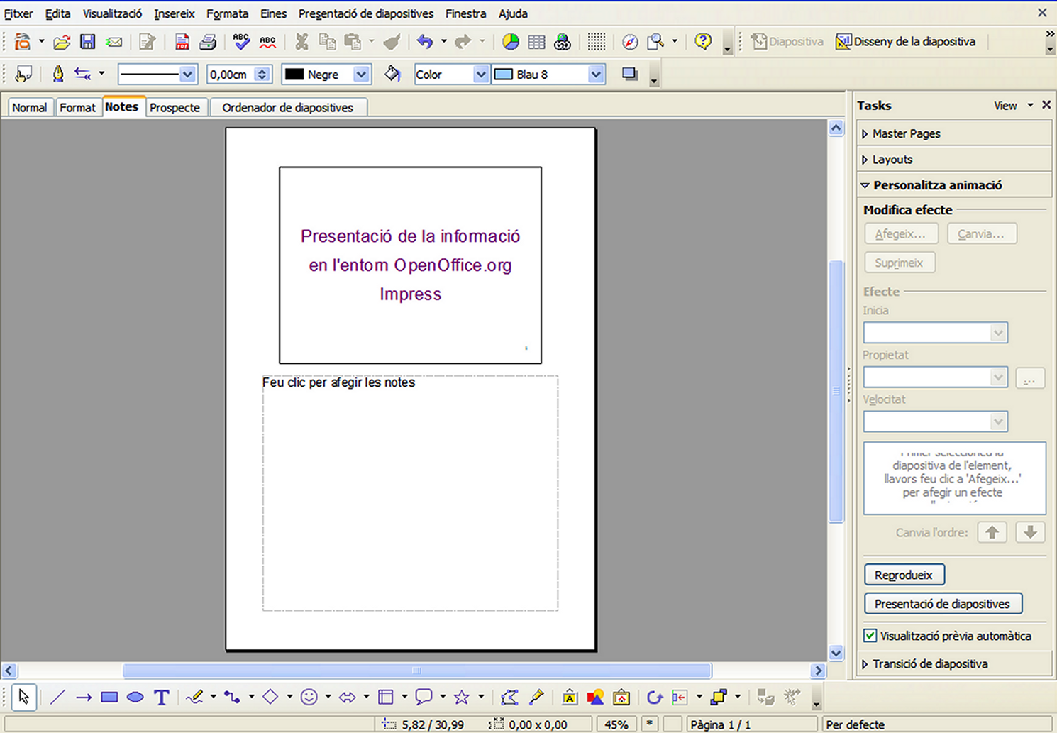The height and width of the screenshot is (733, 1057).
Task: Click Presentació de diapositives button in panel
Action: (x=943, y=604)
